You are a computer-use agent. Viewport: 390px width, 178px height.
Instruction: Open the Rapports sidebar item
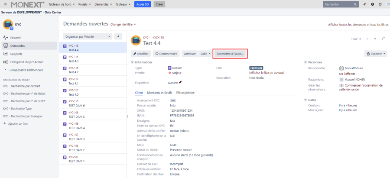click(x=16, y=54)
